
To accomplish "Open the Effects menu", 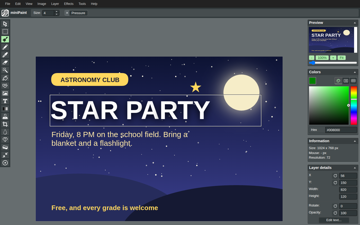I will (69, 4).
